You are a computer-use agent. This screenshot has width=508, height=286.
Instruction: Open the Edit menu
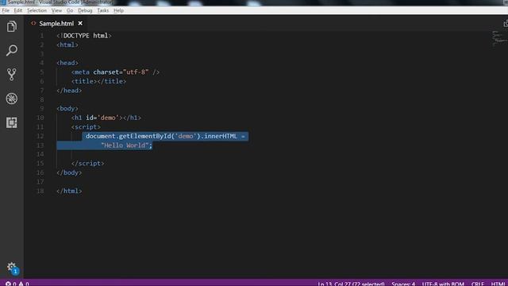coord(17,10)
